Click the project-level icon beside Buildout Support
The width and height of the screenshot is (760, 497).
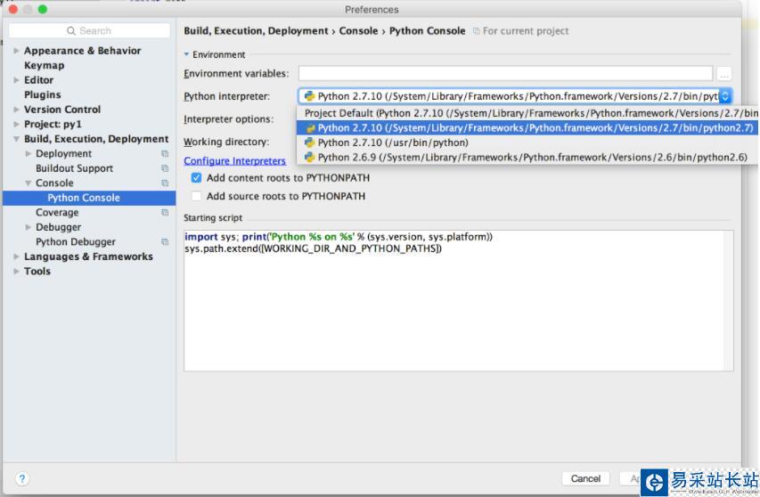pyautogui.click(x=165, y=168)
